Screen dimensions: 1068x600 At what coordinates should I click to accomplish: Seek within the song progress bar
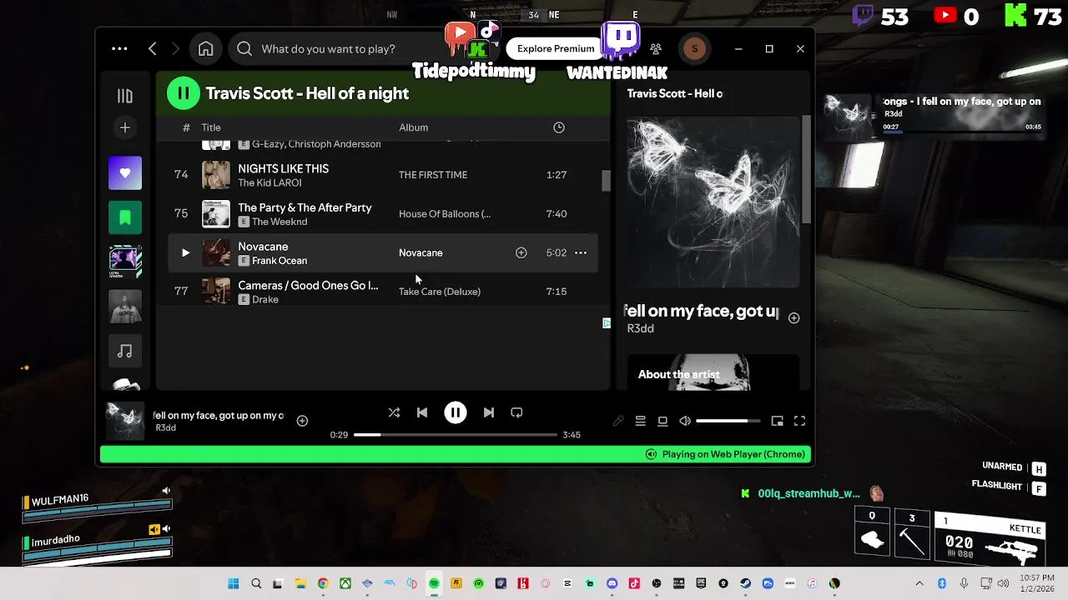click(x=456, y=435)
